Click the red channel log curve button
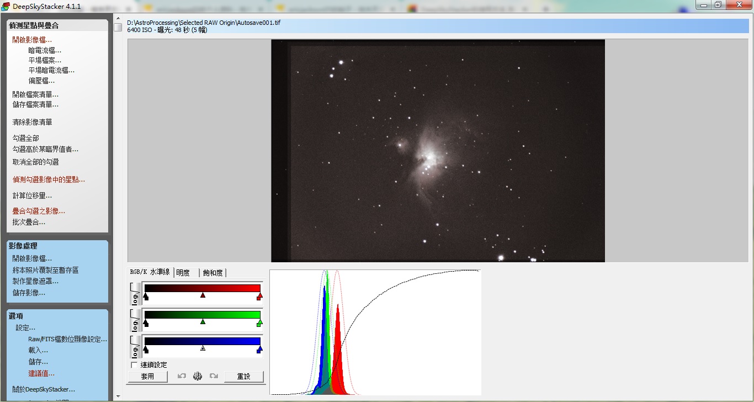The image size is (754, 402). pos(135,293)
